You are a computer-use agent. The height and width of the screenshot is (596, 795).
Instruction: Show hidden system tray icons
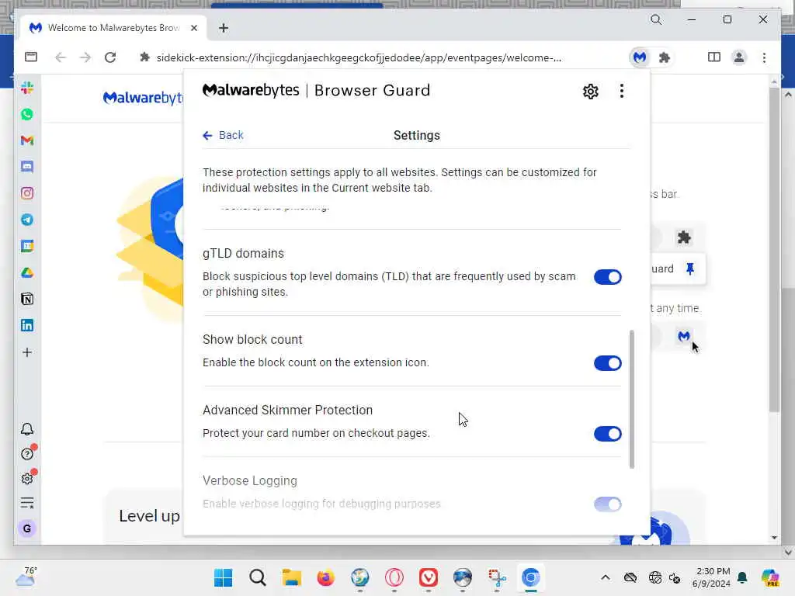click(x=606, y=577)
